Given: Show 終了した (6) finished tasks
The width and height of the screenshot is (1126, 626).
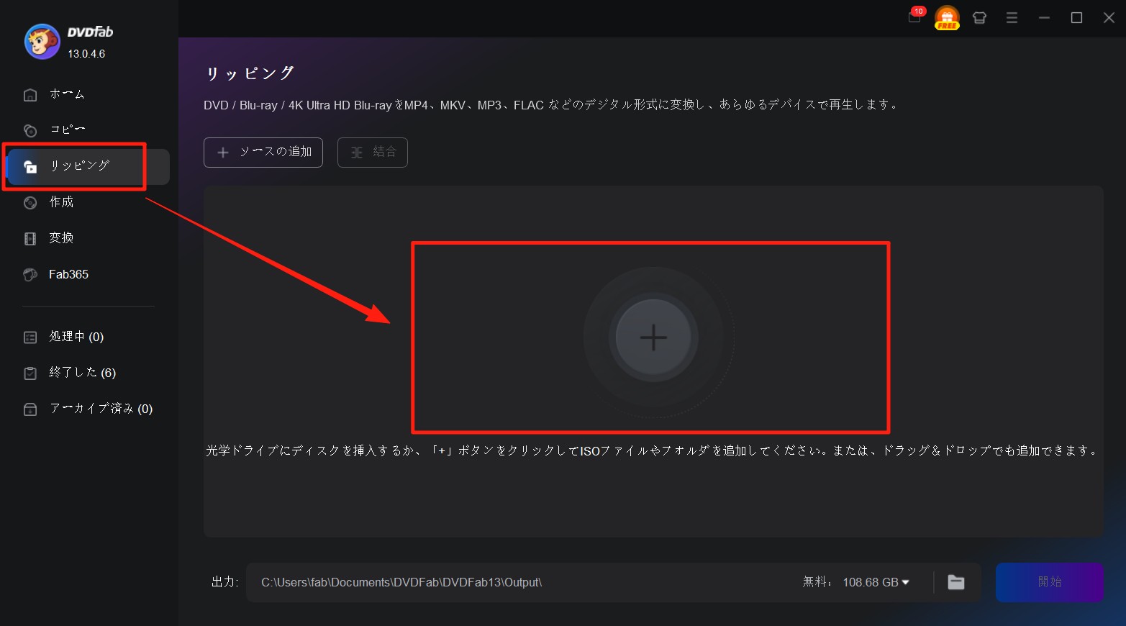Looking at the screenshot, I should coord(81,373).
